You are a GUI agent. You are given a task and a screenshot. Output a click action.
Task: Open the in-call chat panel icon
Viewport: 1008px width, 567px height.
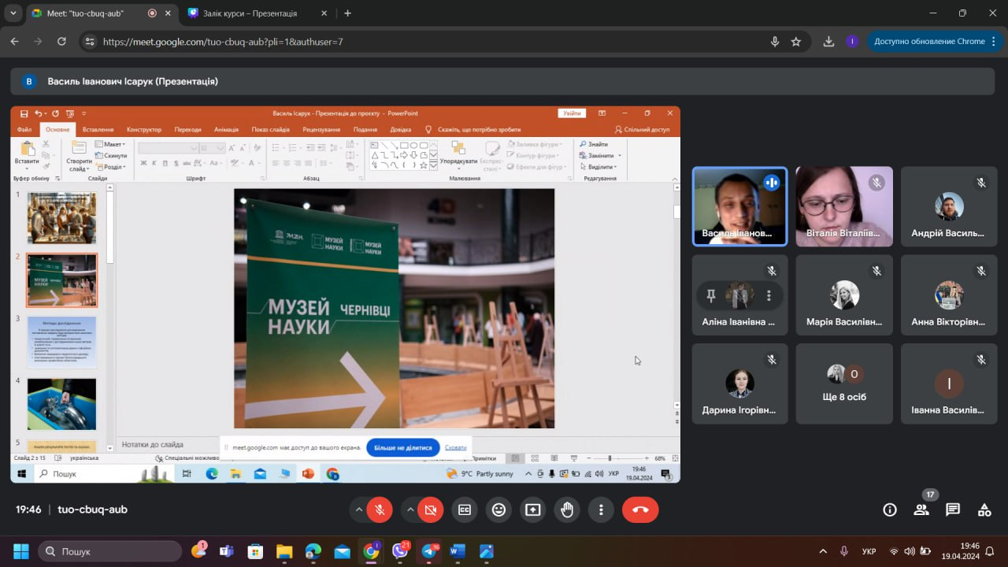point(953,510)
